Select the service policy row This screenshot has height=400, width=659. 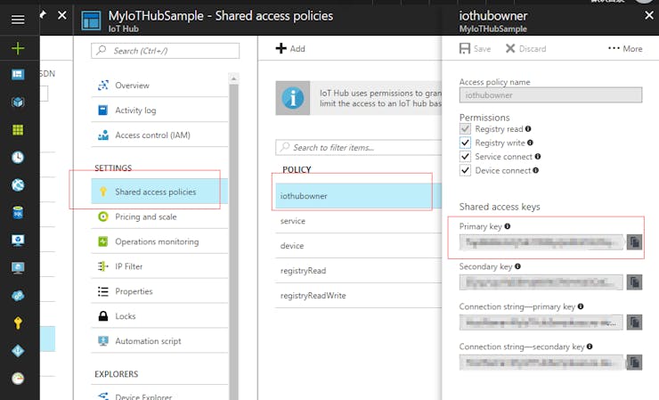pyautogui.click(x=359, y=221)
